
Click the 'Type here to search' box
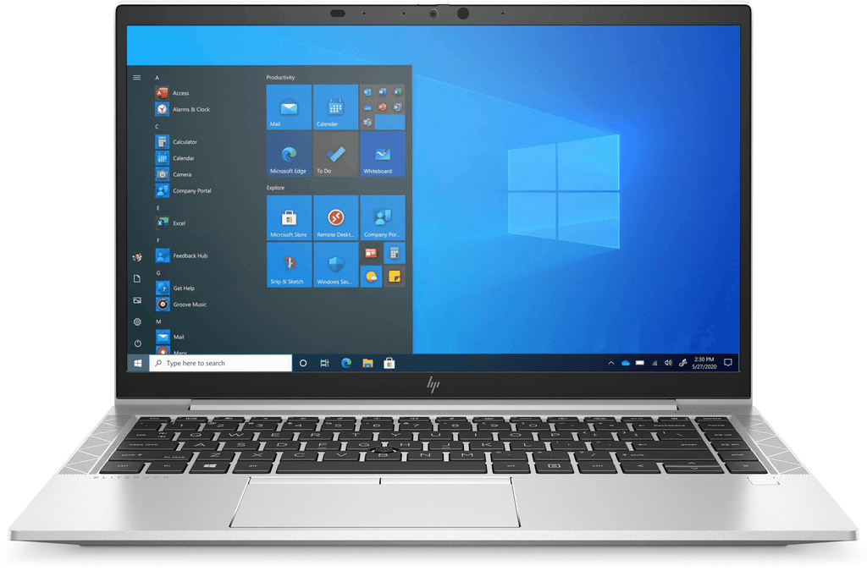221,364
